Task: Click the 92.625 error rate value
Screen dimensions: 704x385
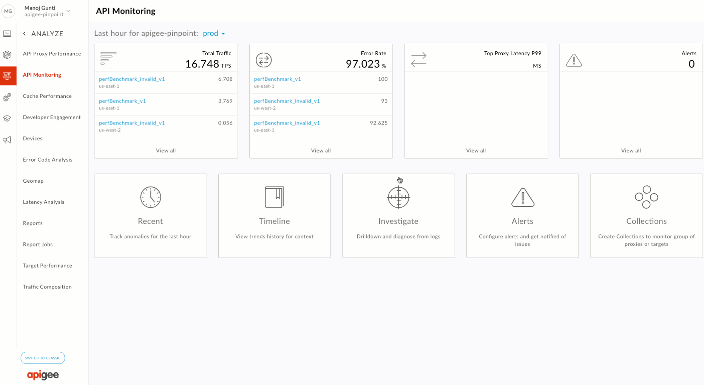Action: pos(378,123)
